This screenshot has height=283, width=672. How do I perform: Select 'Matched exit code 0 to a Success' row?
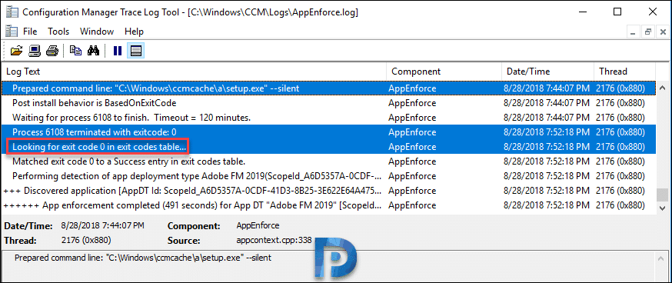328,161
